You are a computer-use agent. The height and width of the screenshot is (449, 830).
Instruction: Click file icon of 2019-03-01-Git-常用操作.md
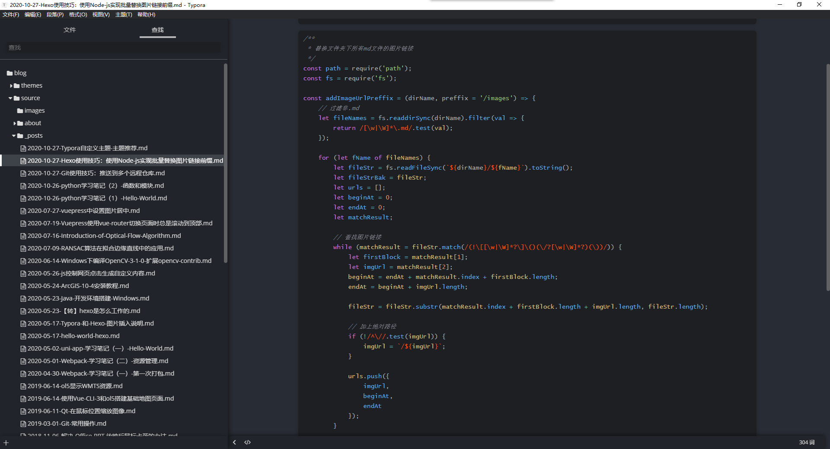[x=23, y=424]
